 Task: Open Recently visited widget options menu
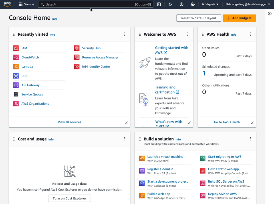[x=124, y=34]
